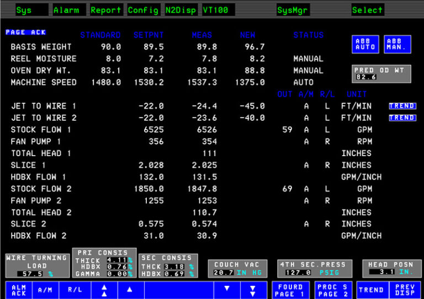Image resolution: width=424 pixels, height=299 pixels.
Task: Toggle remote/local with R/L key
Action: [73, 290]
